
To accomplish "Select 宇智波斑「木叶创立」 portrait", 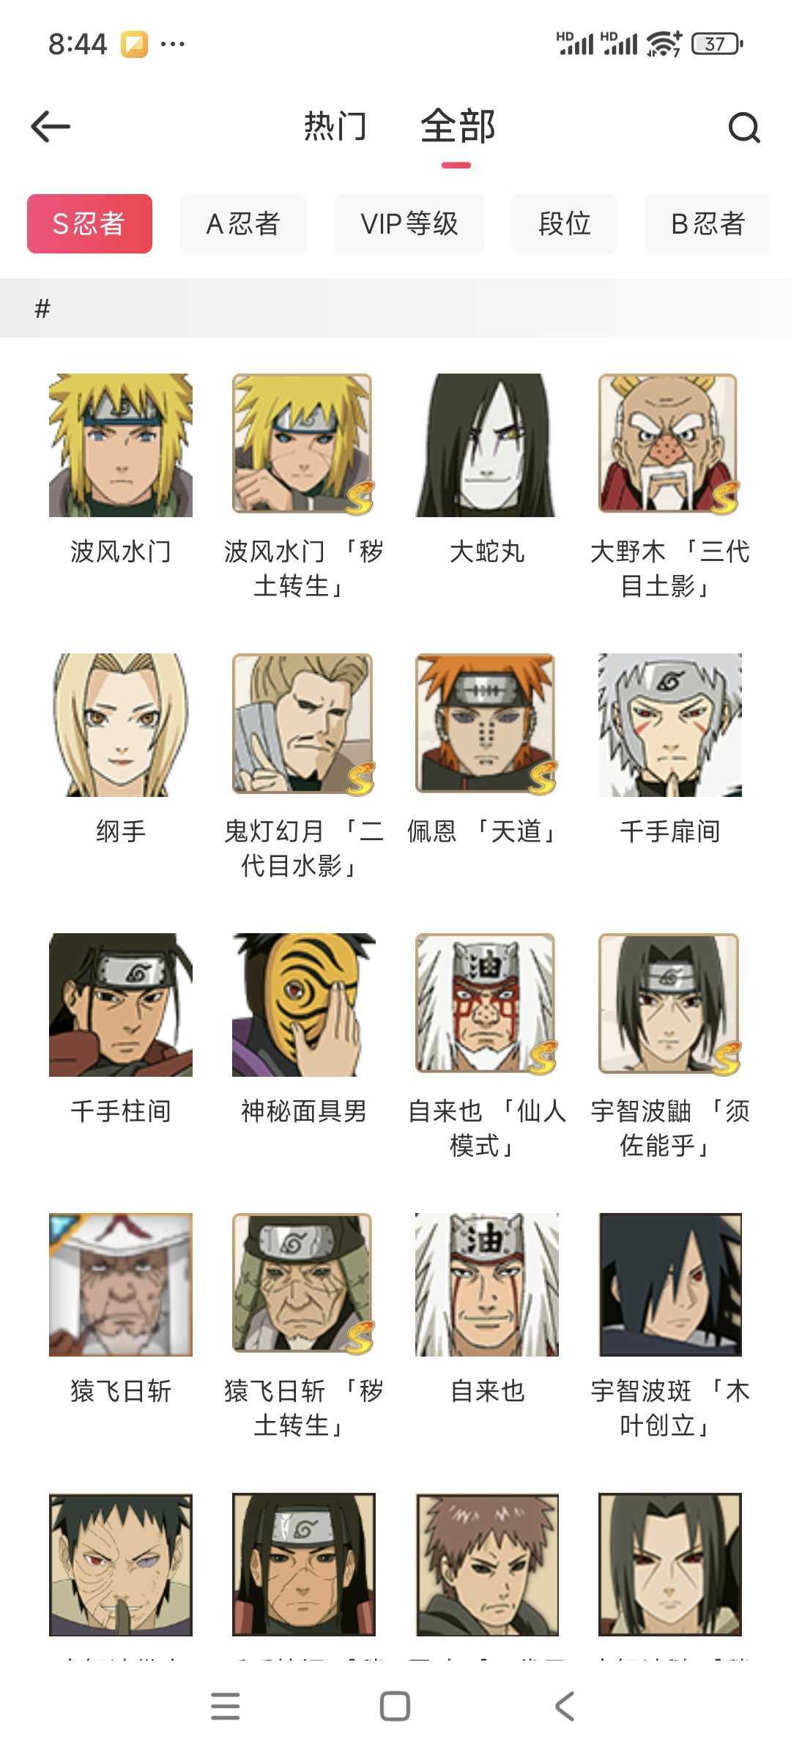I will click(670, 1285).
